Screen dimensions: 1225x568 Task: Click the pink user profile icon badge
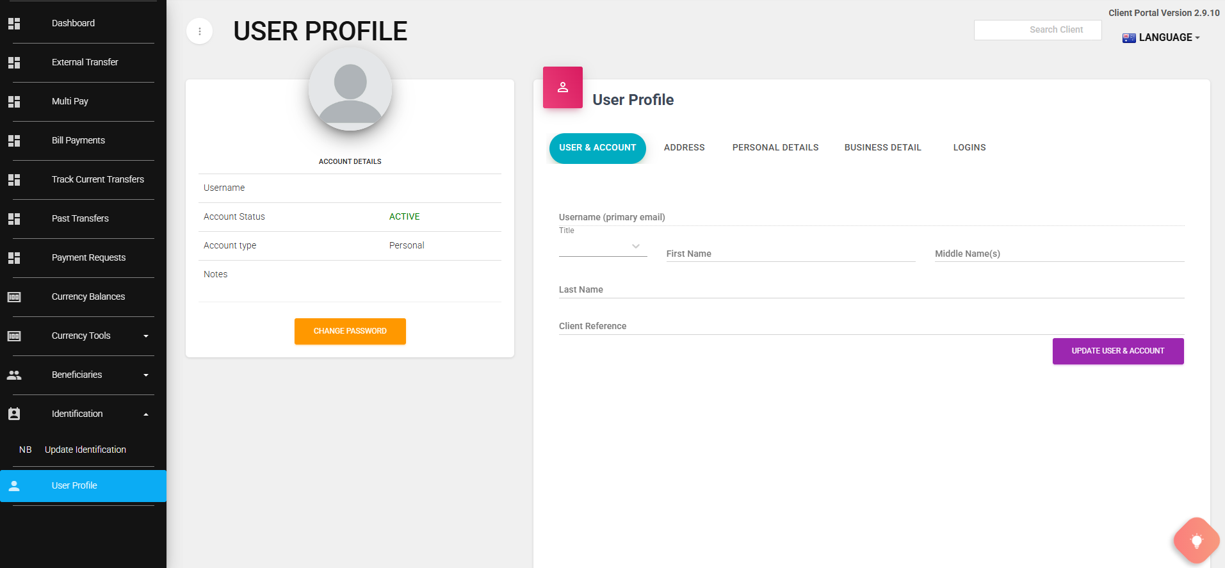(562, 88)
